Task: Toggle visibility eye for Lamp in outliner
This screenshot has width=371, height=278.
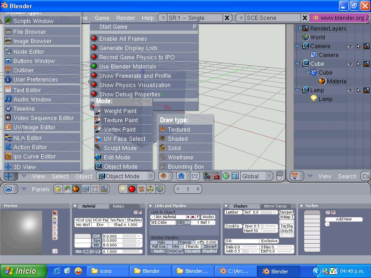Action: coord(350,90)
